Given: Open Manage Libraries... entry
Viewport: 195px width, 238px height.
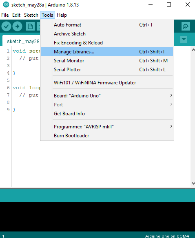Looking at the screenshot, I should point(107,52).
